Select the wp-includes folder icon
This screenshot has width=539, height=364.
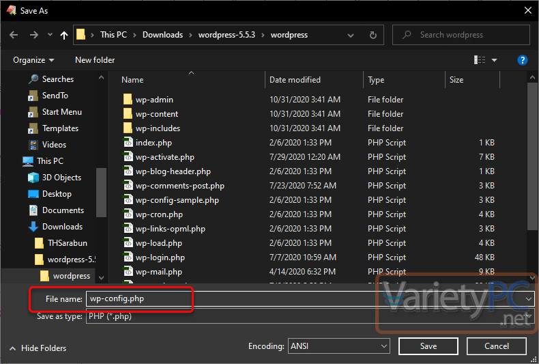128,128
